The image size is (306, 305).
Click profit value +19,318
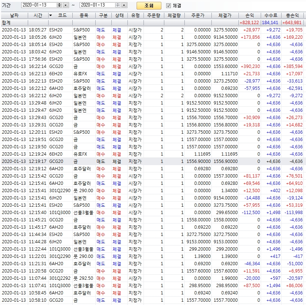(252, 125)
